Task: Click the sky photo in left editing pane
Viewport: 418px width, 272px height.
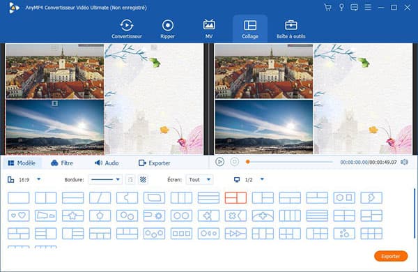Action: coord(54,127)
